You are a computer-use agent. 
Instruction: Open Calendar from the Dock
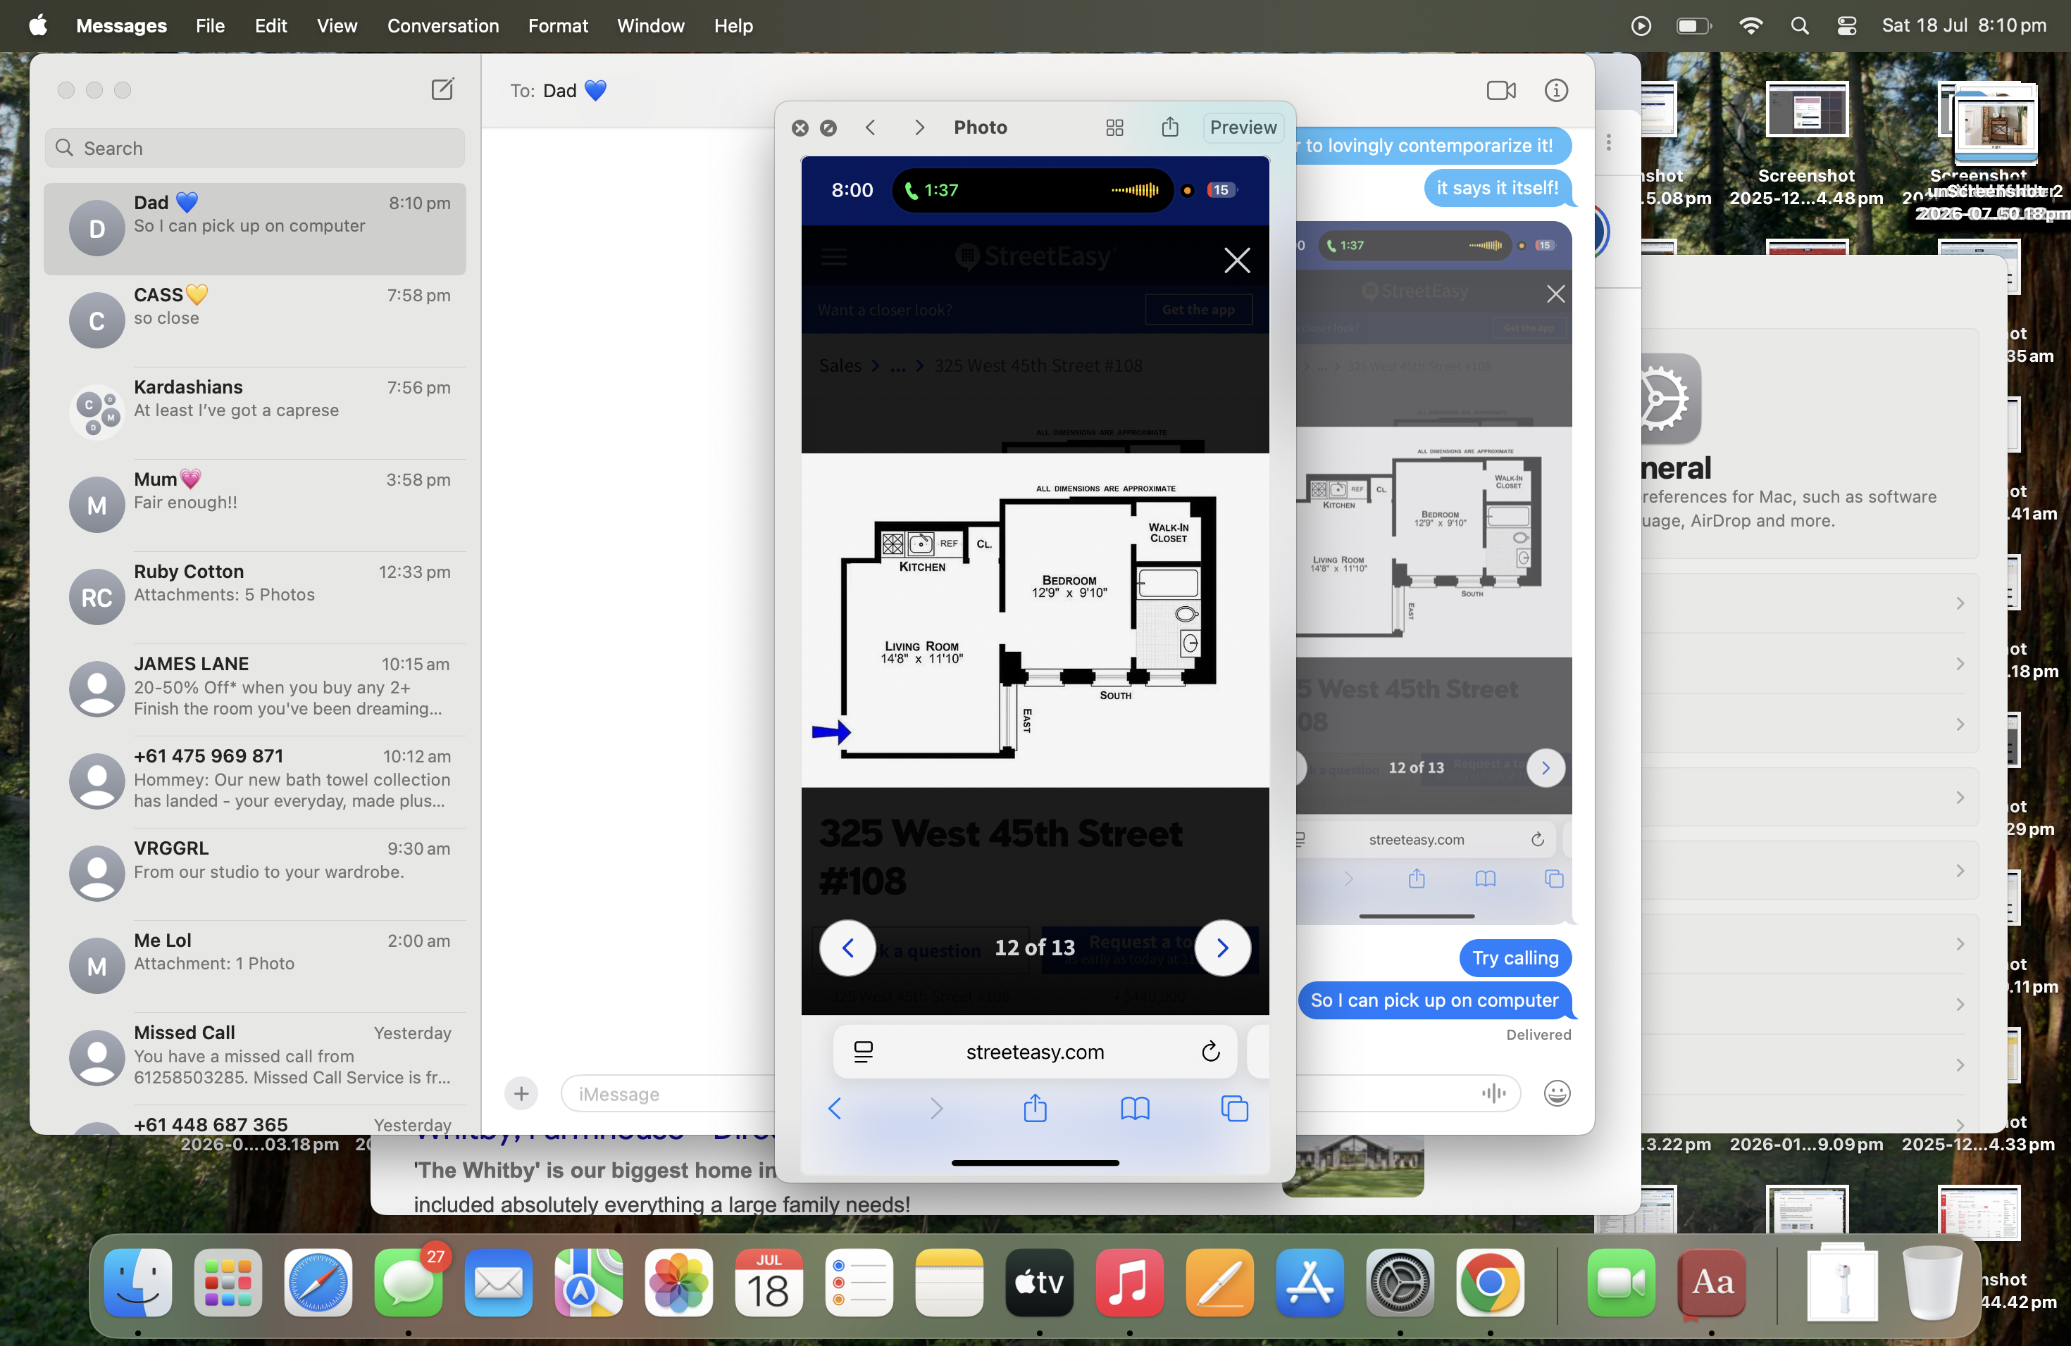(769, 1283)
